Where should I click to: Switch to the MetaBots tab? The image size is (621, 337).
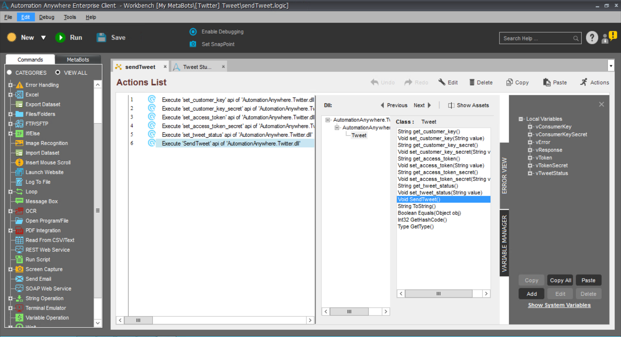78,59
